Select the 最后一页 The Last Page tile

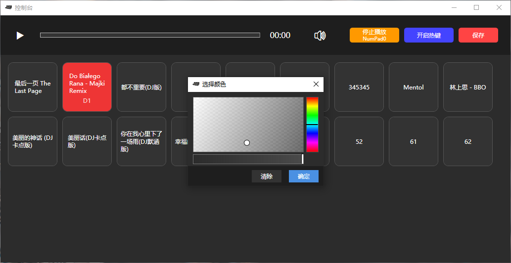point(33,87)
